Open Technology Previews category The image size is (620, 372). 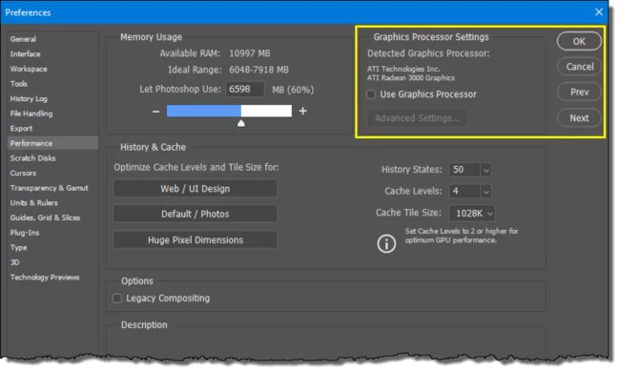pyautogui.click(x=52, y=278)
